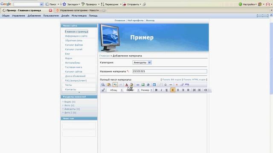This screenshot has height=153, width=273.
Task: Insert hyperlink using the chain icon
Action: pyautogui.click(x=138, y=85)
